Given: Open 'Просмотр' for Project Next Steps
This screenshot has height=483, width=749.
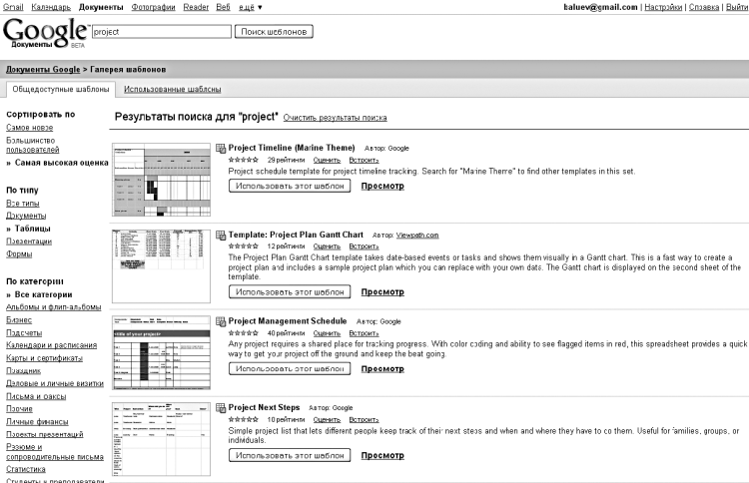Looking at the screenshot, I should pyautogui.click(x=382, y=455).
